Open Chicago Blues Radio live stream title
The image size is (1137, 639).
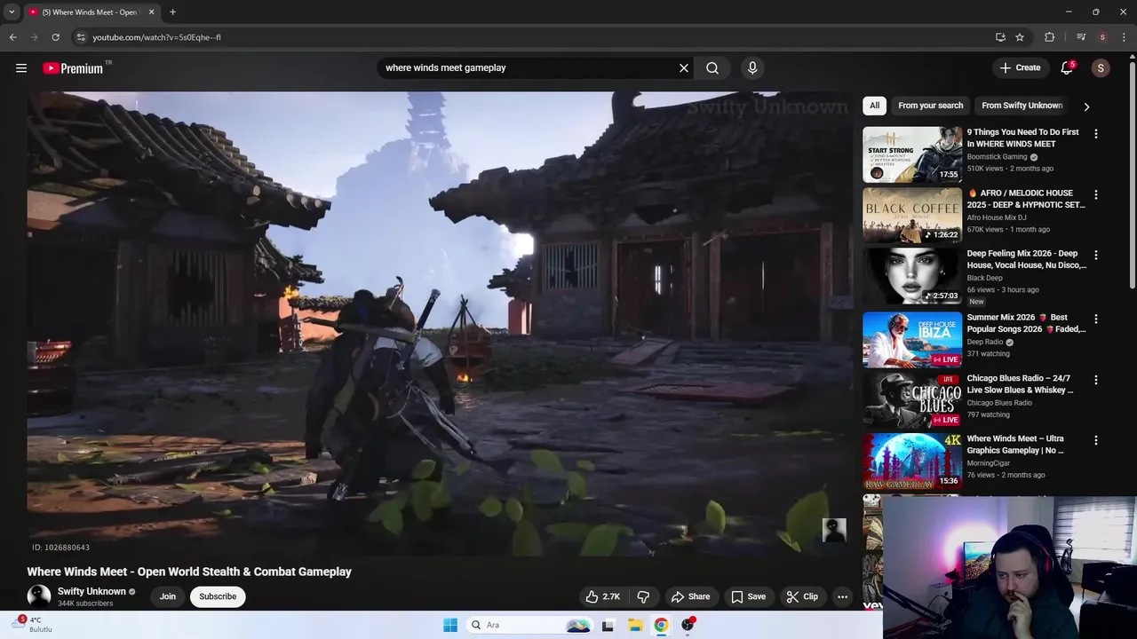click(1020, 384)
